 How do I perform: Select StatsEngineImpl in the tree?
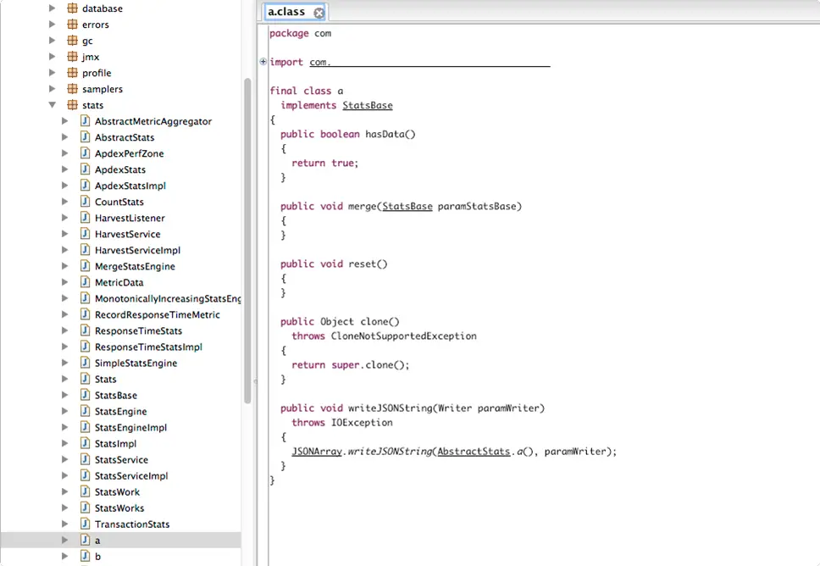tap(130, 427)
